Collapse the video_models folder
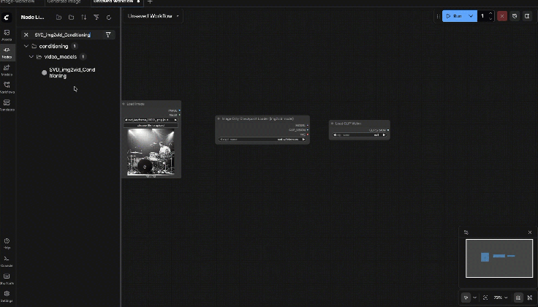The image size is (538, 307). click(31, 56)
